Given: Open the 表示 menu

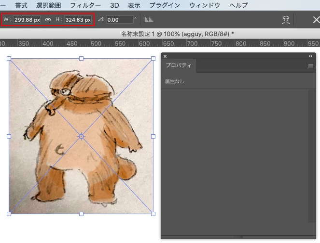Looking at the screenshot, I should tap(134, 5).
